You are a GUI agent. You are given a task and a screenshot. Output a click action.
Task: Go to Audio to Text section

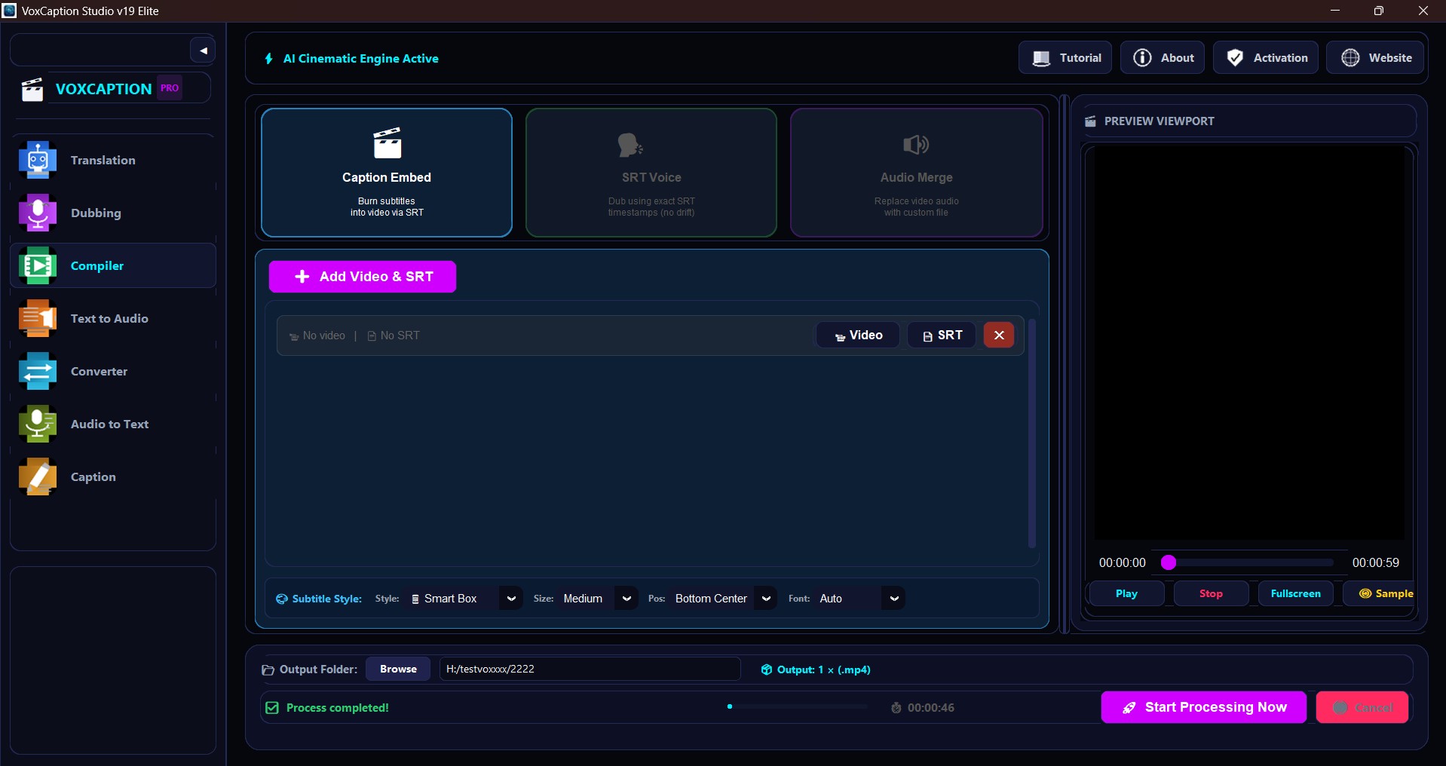pyautogui.click(x=113, y=424)
